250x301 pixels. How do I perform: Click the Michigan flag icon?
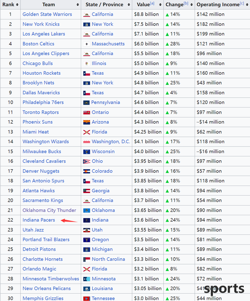(x=87, y=249)
